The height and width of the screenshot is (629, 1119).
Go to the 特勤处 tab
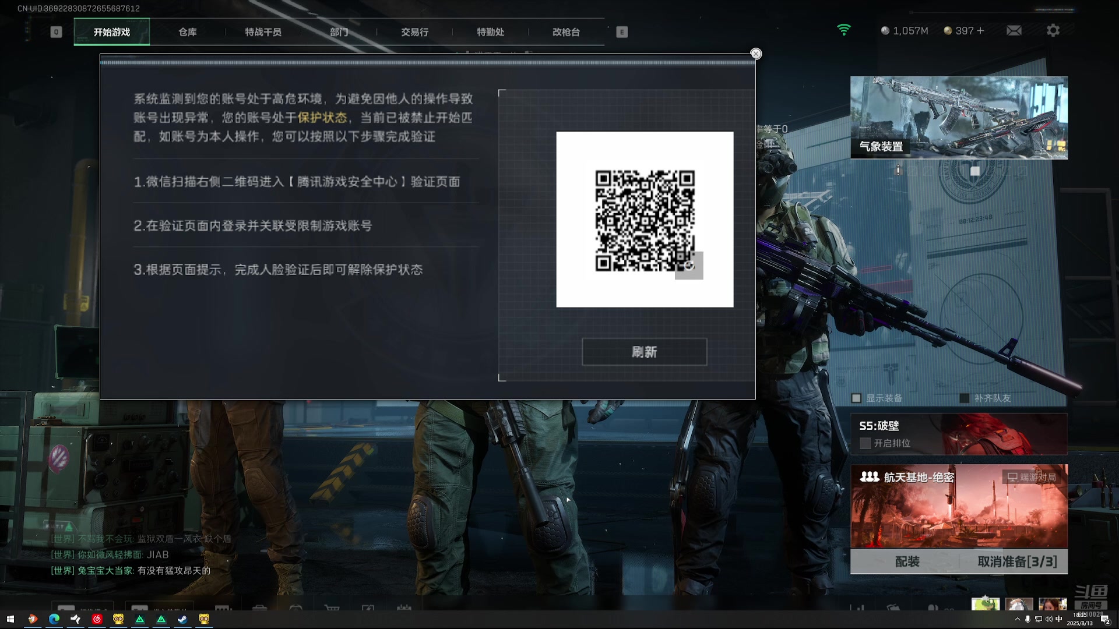coord(491,32)
